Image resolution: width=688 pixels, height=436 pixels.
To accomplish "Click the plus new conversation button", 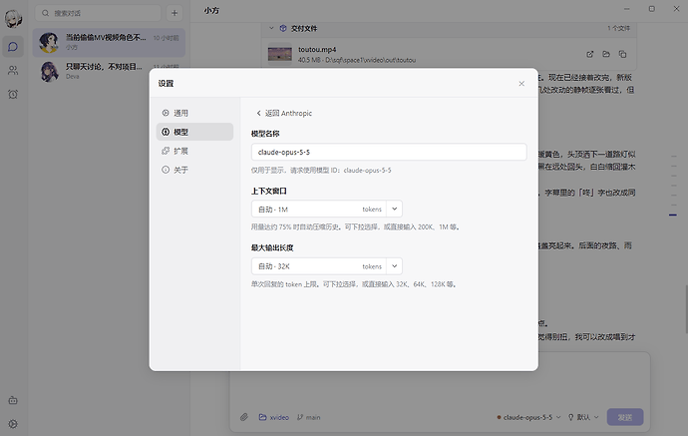I will [x=174, y=13].
